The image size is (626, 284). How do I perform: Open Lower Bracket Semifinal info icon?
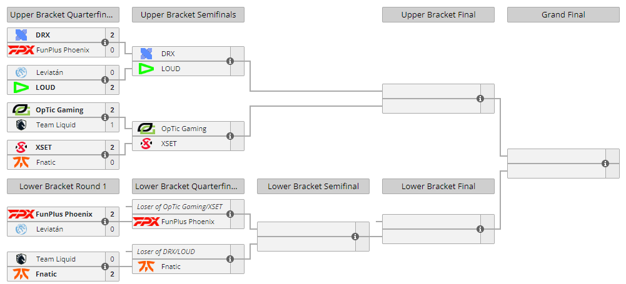click(x=355, y=237)
